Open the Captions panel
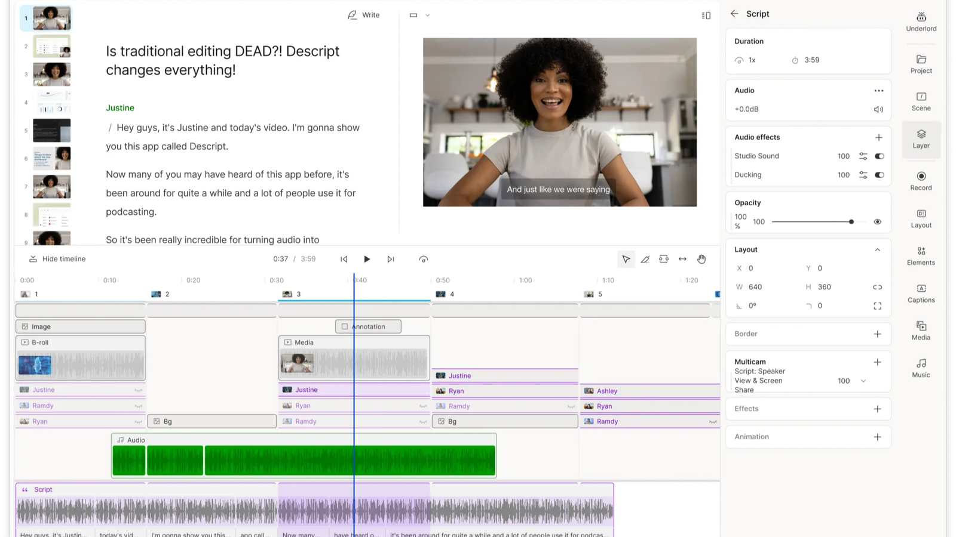 pos(921,294)
